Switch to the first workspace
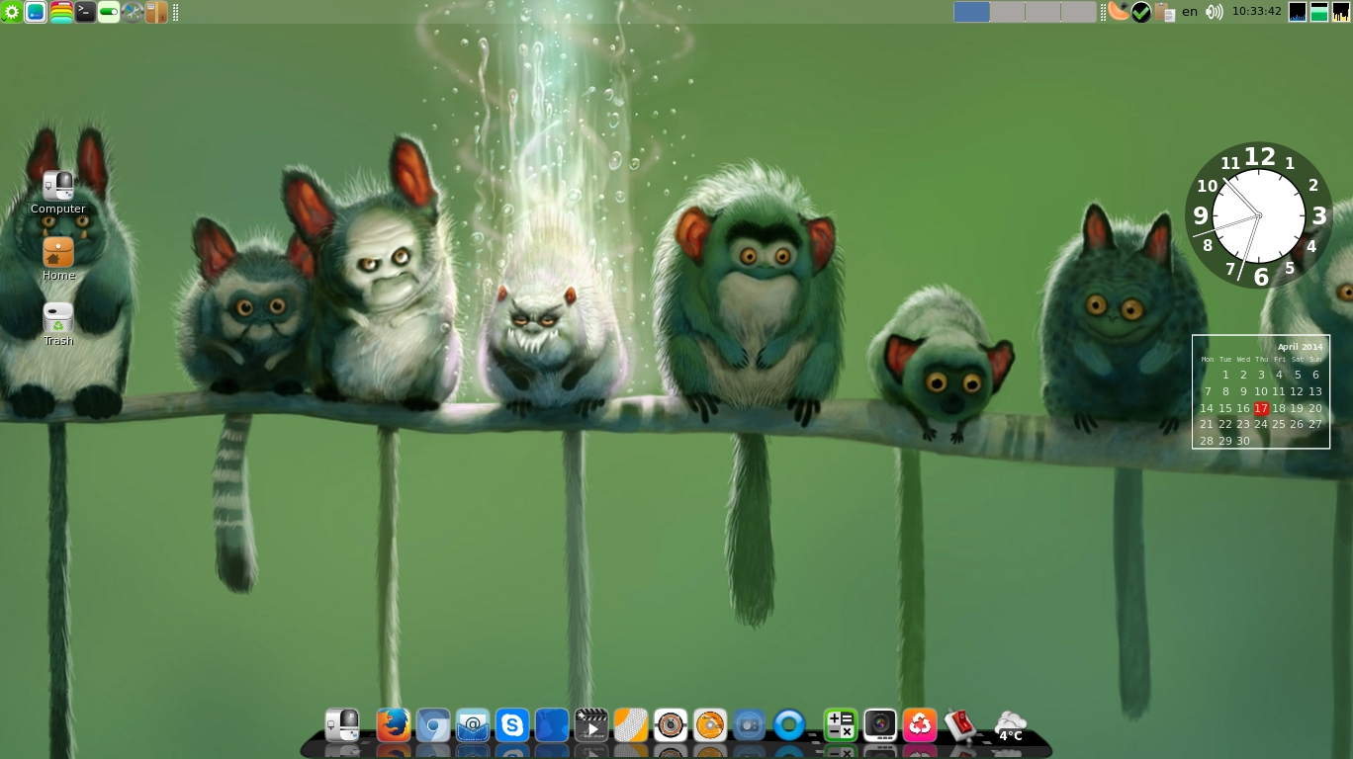 point(971,12)
